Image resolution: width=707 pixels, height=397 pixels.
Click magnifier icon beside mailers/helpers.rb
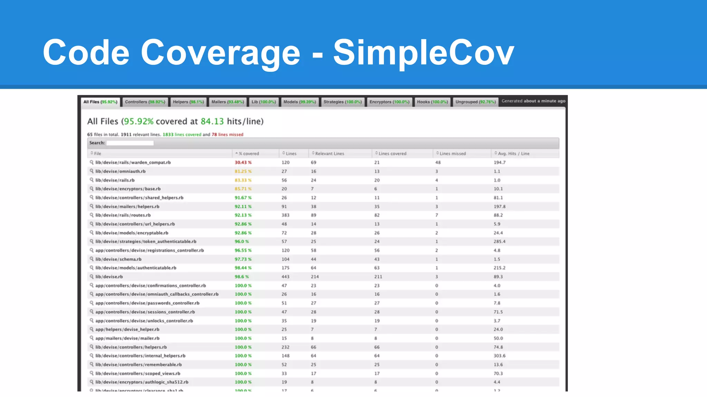[x=91, y=206]
